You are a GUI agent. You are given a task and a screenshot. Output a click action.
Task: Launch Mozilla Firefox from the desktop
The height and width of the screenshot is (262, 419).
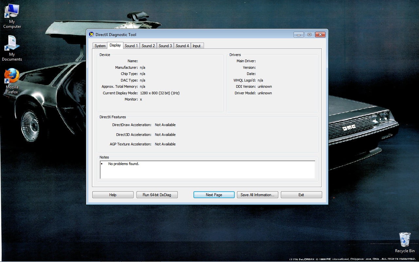[12, 81]
